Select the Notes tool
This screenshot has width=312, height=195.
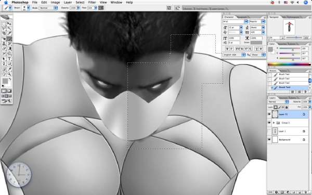coord(4,69)
